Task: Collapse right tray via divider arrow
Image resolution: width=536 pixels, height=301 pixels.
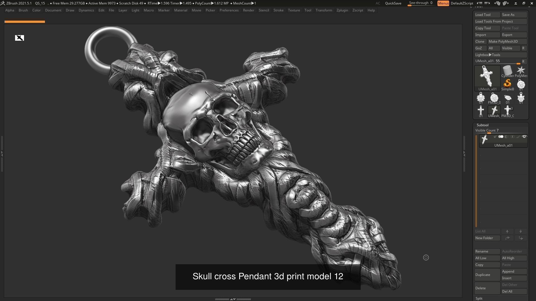Action: (464, 153)
